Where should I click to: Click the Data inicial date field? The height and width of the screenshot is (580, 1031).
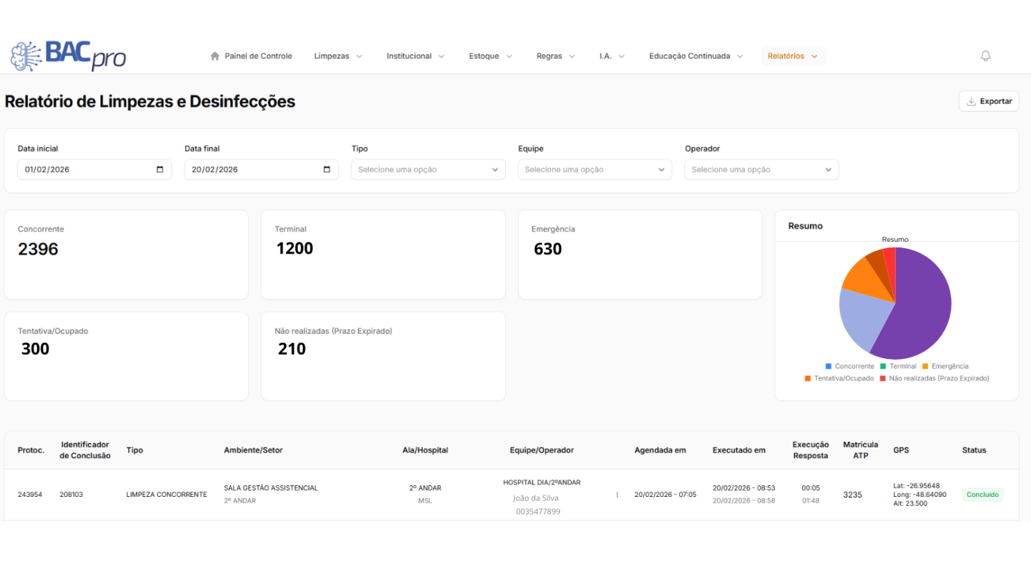tap(94, 169)
